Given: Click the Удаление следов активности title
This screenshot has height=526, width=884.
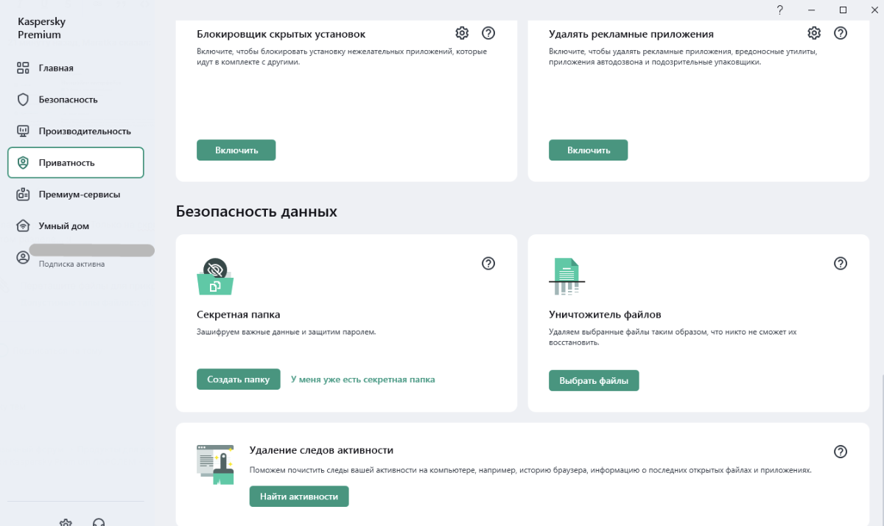Looking at the screenshot, I should [321, 449].
